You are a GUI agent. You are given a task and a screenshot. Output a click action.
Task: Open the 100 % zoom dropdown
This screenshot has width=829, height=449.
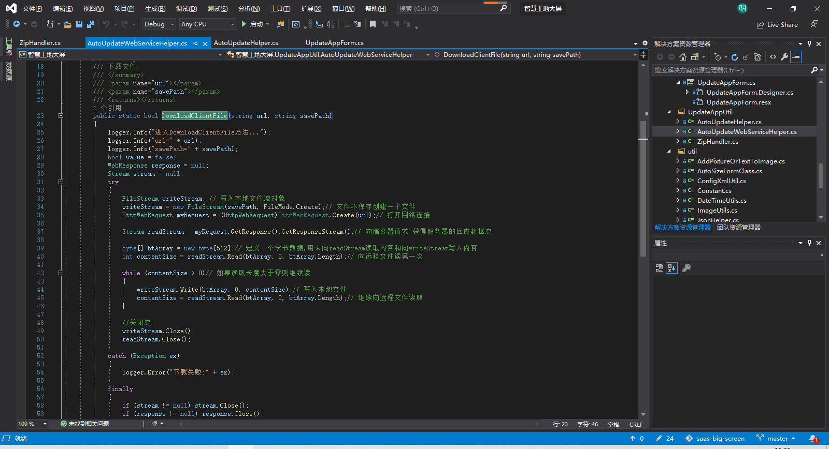33,424
